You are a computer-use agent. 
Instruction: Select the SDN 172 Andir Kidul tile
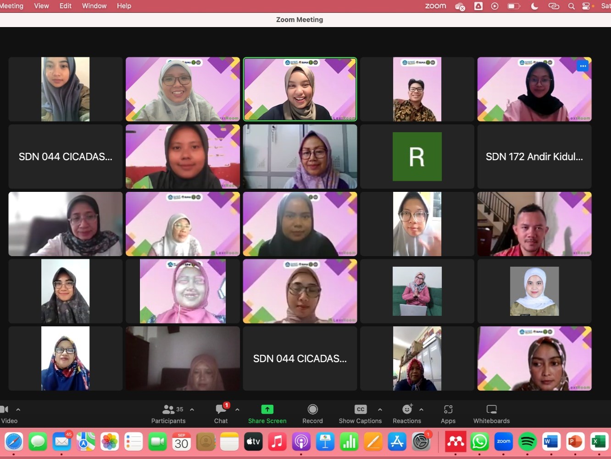click(x=534, y=157)
